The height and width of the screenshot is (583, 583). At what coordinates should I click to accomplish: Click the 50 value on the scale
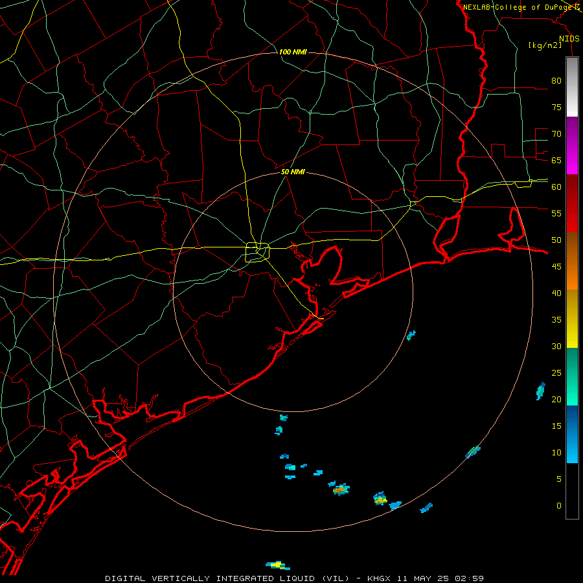point(556,240)
